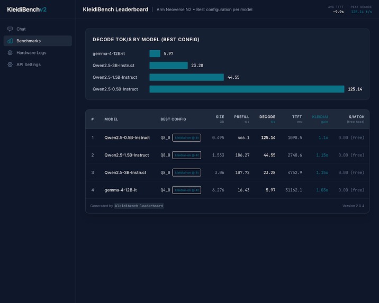This screenshot has width=379, height=303.
Task: Click the Chat speech bubble icon
Action: click(10, 29)
